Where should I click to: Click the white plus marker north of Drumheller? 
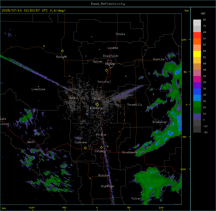153,94
